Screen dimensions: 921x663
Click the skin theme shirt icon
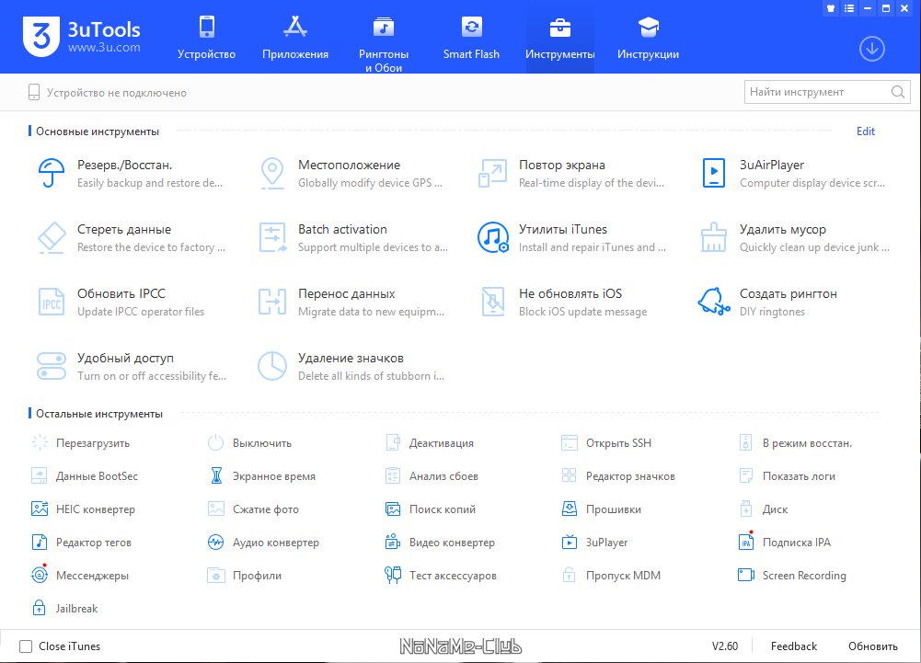pyautogui.click(x=831, y=8)
